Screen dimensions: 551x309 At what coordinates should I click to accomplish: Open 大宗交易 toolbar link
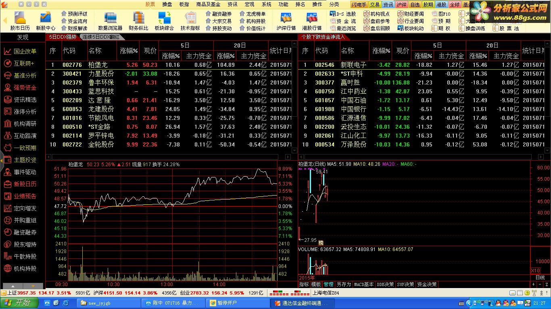coord(219,21)
